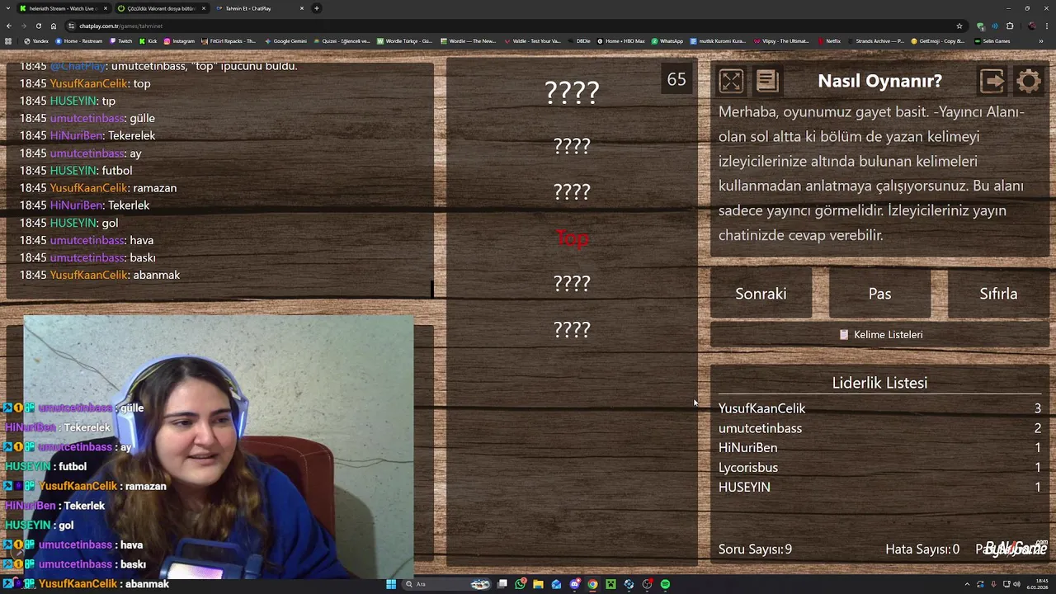Click YusufKaanCelik in the Liderlik Listesi
Screen dimensions: 1056x594
click(x=761, y=408)
